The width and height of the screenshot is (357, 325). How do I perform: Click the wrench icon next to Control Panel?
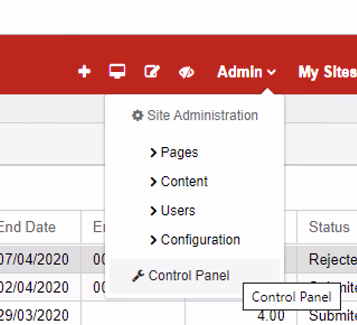tap(138, 276)
